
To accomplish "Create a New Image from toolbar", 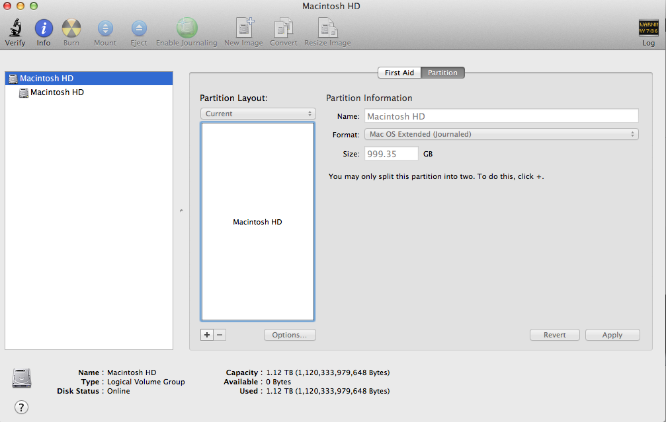I will [x=243, y=28].
